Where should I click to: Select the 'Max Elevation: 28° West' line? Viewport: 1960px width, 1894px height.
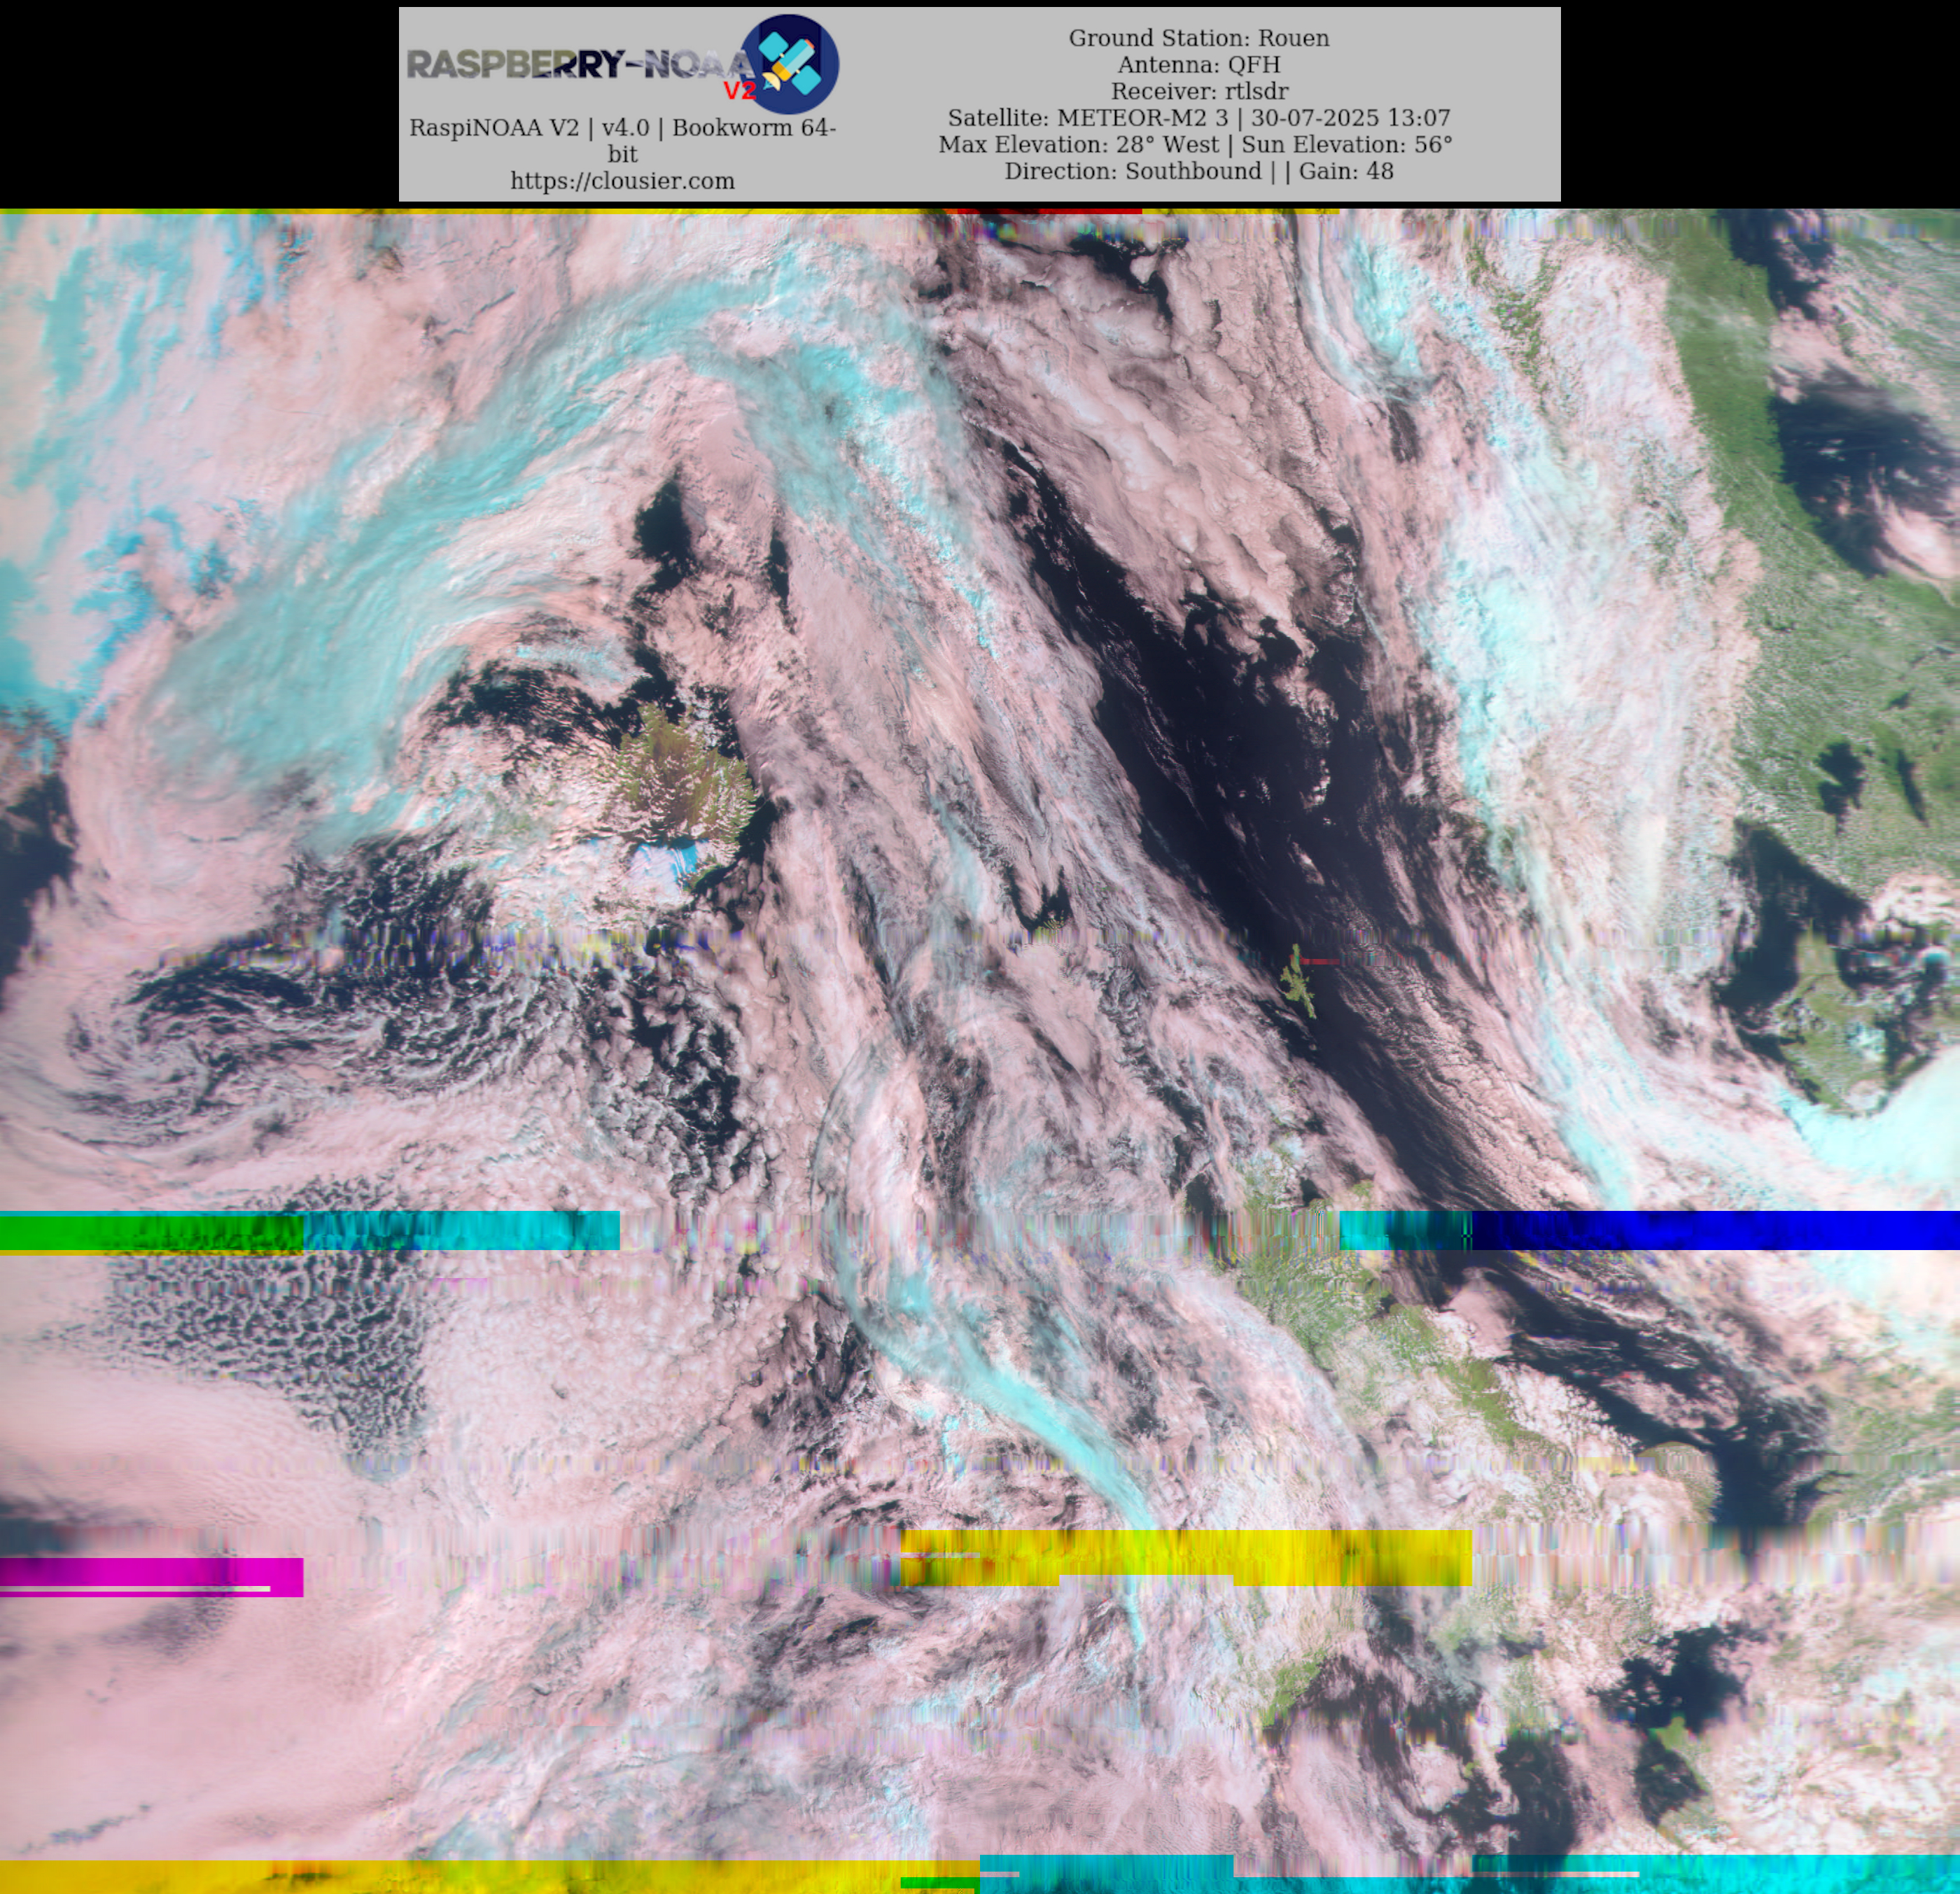tap(1196, 144)
